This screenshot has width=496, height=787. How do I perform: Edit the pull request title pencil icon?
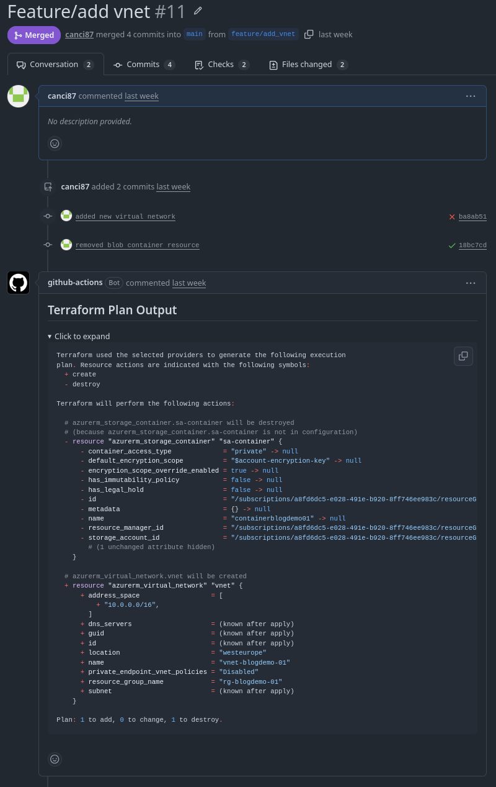tap(198, 11)
